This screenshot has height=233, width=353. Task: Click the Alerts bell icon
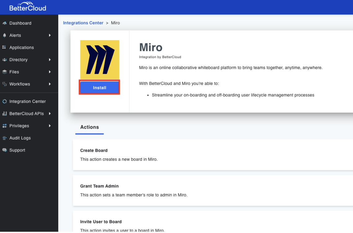coord(4,35)
